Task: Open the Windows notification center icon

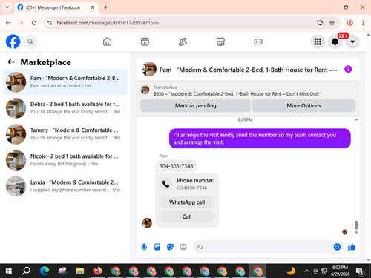Action: pyautogui.click(x=360, y=271)
